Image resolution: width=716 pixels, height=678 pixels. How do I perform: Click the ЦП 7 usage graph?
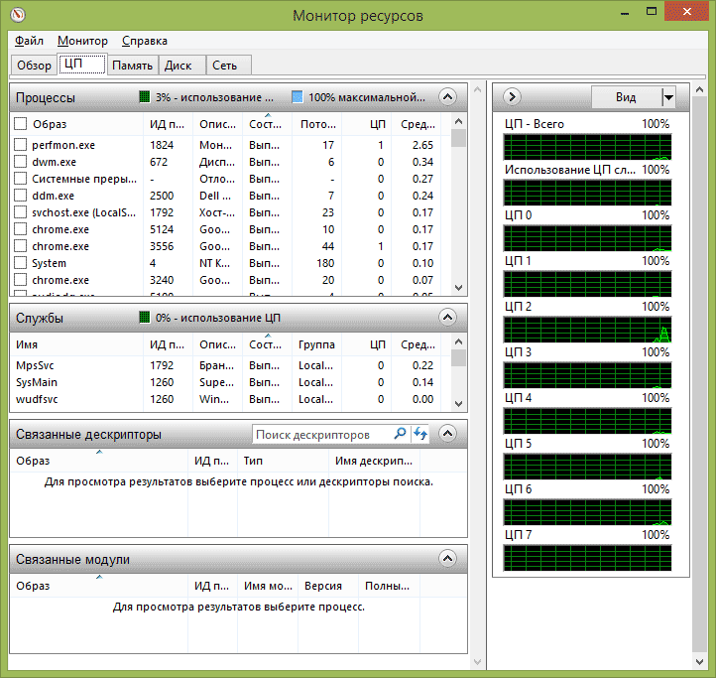click(588, 557)
